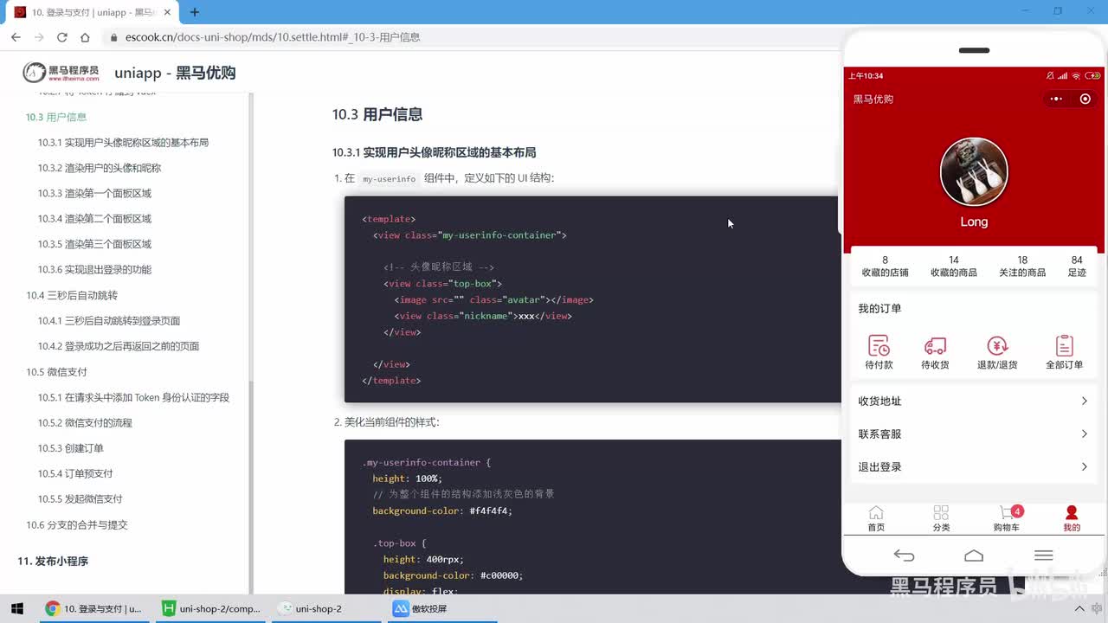The height and width of the screenshot is (623, 1108).
Task: Go to browser home page icon
Action: click(85, 37)
